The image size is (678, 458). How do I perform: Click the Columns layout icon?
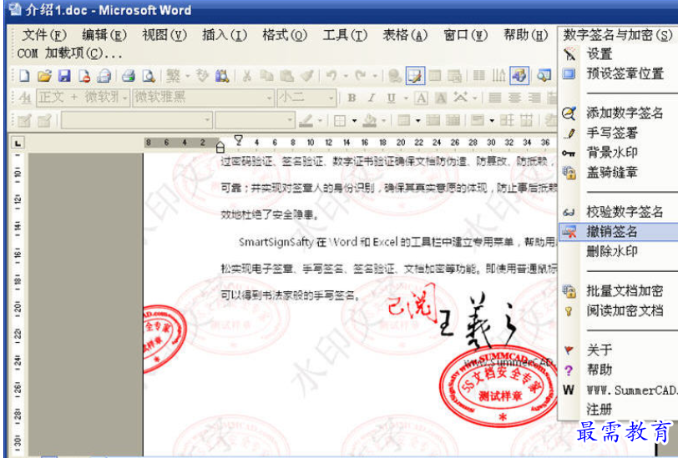(478, 76)
